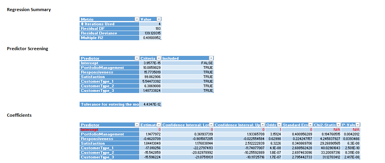This screenshot has width=385, height=163.
Task: Open the P-Value column filter dropdown
Action: coord(358,125)
